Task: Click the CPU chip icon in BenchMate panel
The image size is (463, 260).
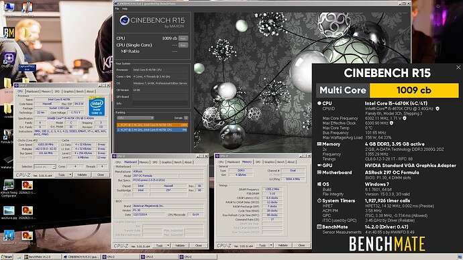Action: pyautogui.click(x=319, y=103)
